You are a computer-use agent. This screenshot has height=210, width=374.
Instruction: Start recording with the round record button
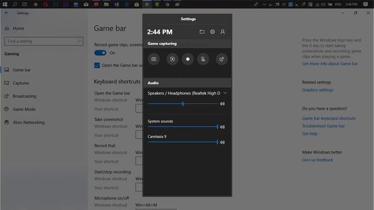[188, 59]
